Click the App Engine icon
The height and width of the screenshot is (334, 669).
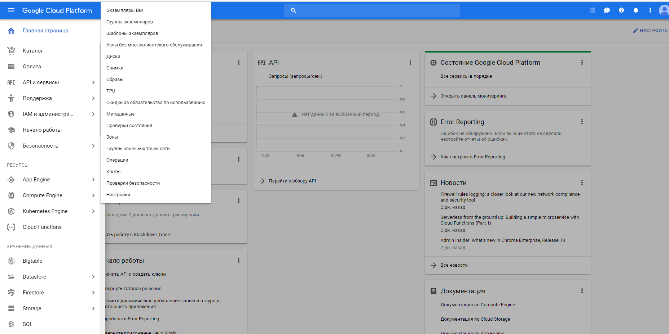[11, 180]
